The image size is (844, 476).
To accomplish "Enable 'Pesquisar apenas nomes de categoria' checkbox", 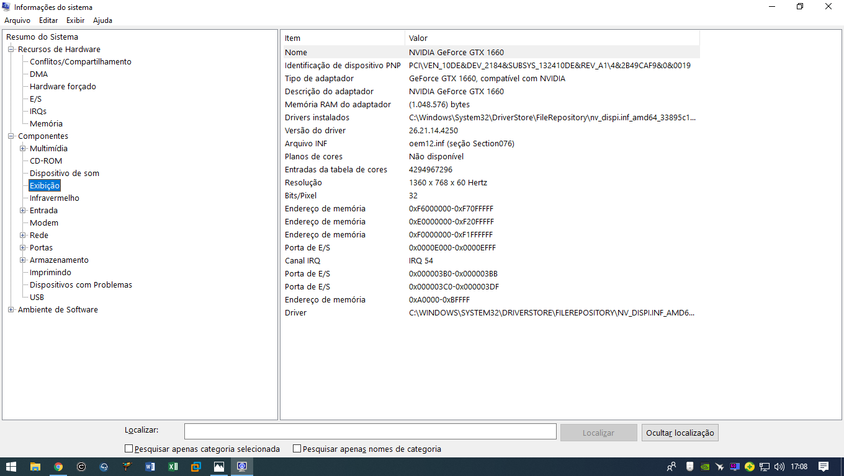I will 297,449.
